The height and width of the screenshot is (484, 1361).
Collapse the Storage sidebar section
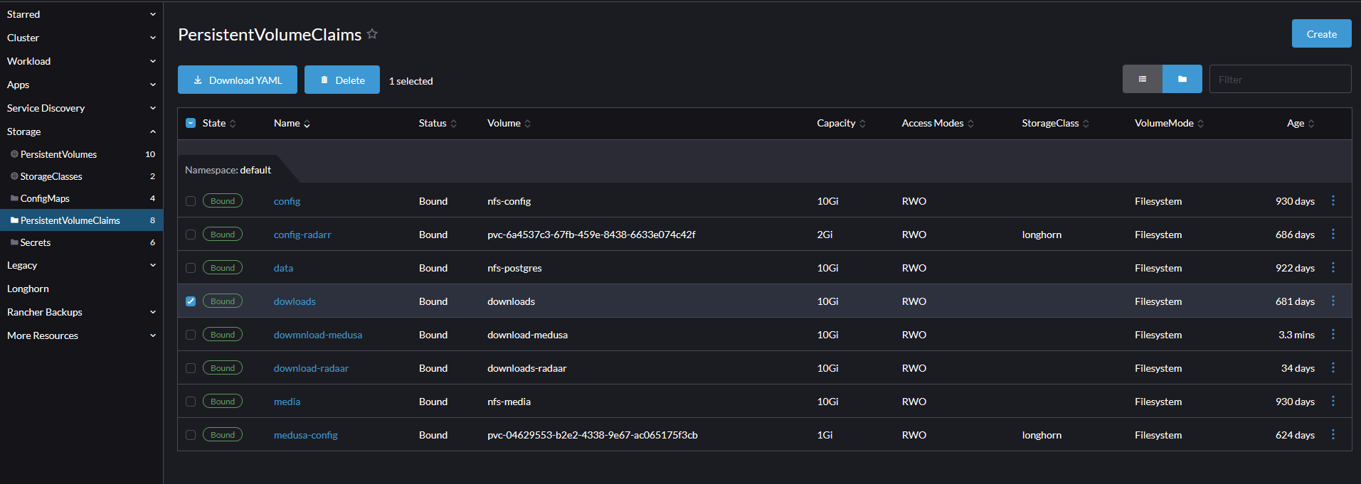152,131
